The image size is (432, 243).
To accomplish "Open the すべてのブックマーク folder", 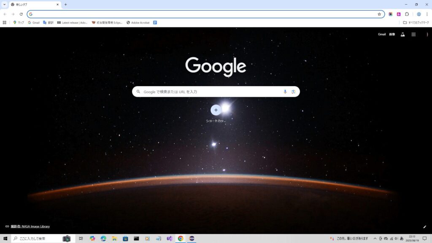I will pyautogui.click(x=416, y=23).
